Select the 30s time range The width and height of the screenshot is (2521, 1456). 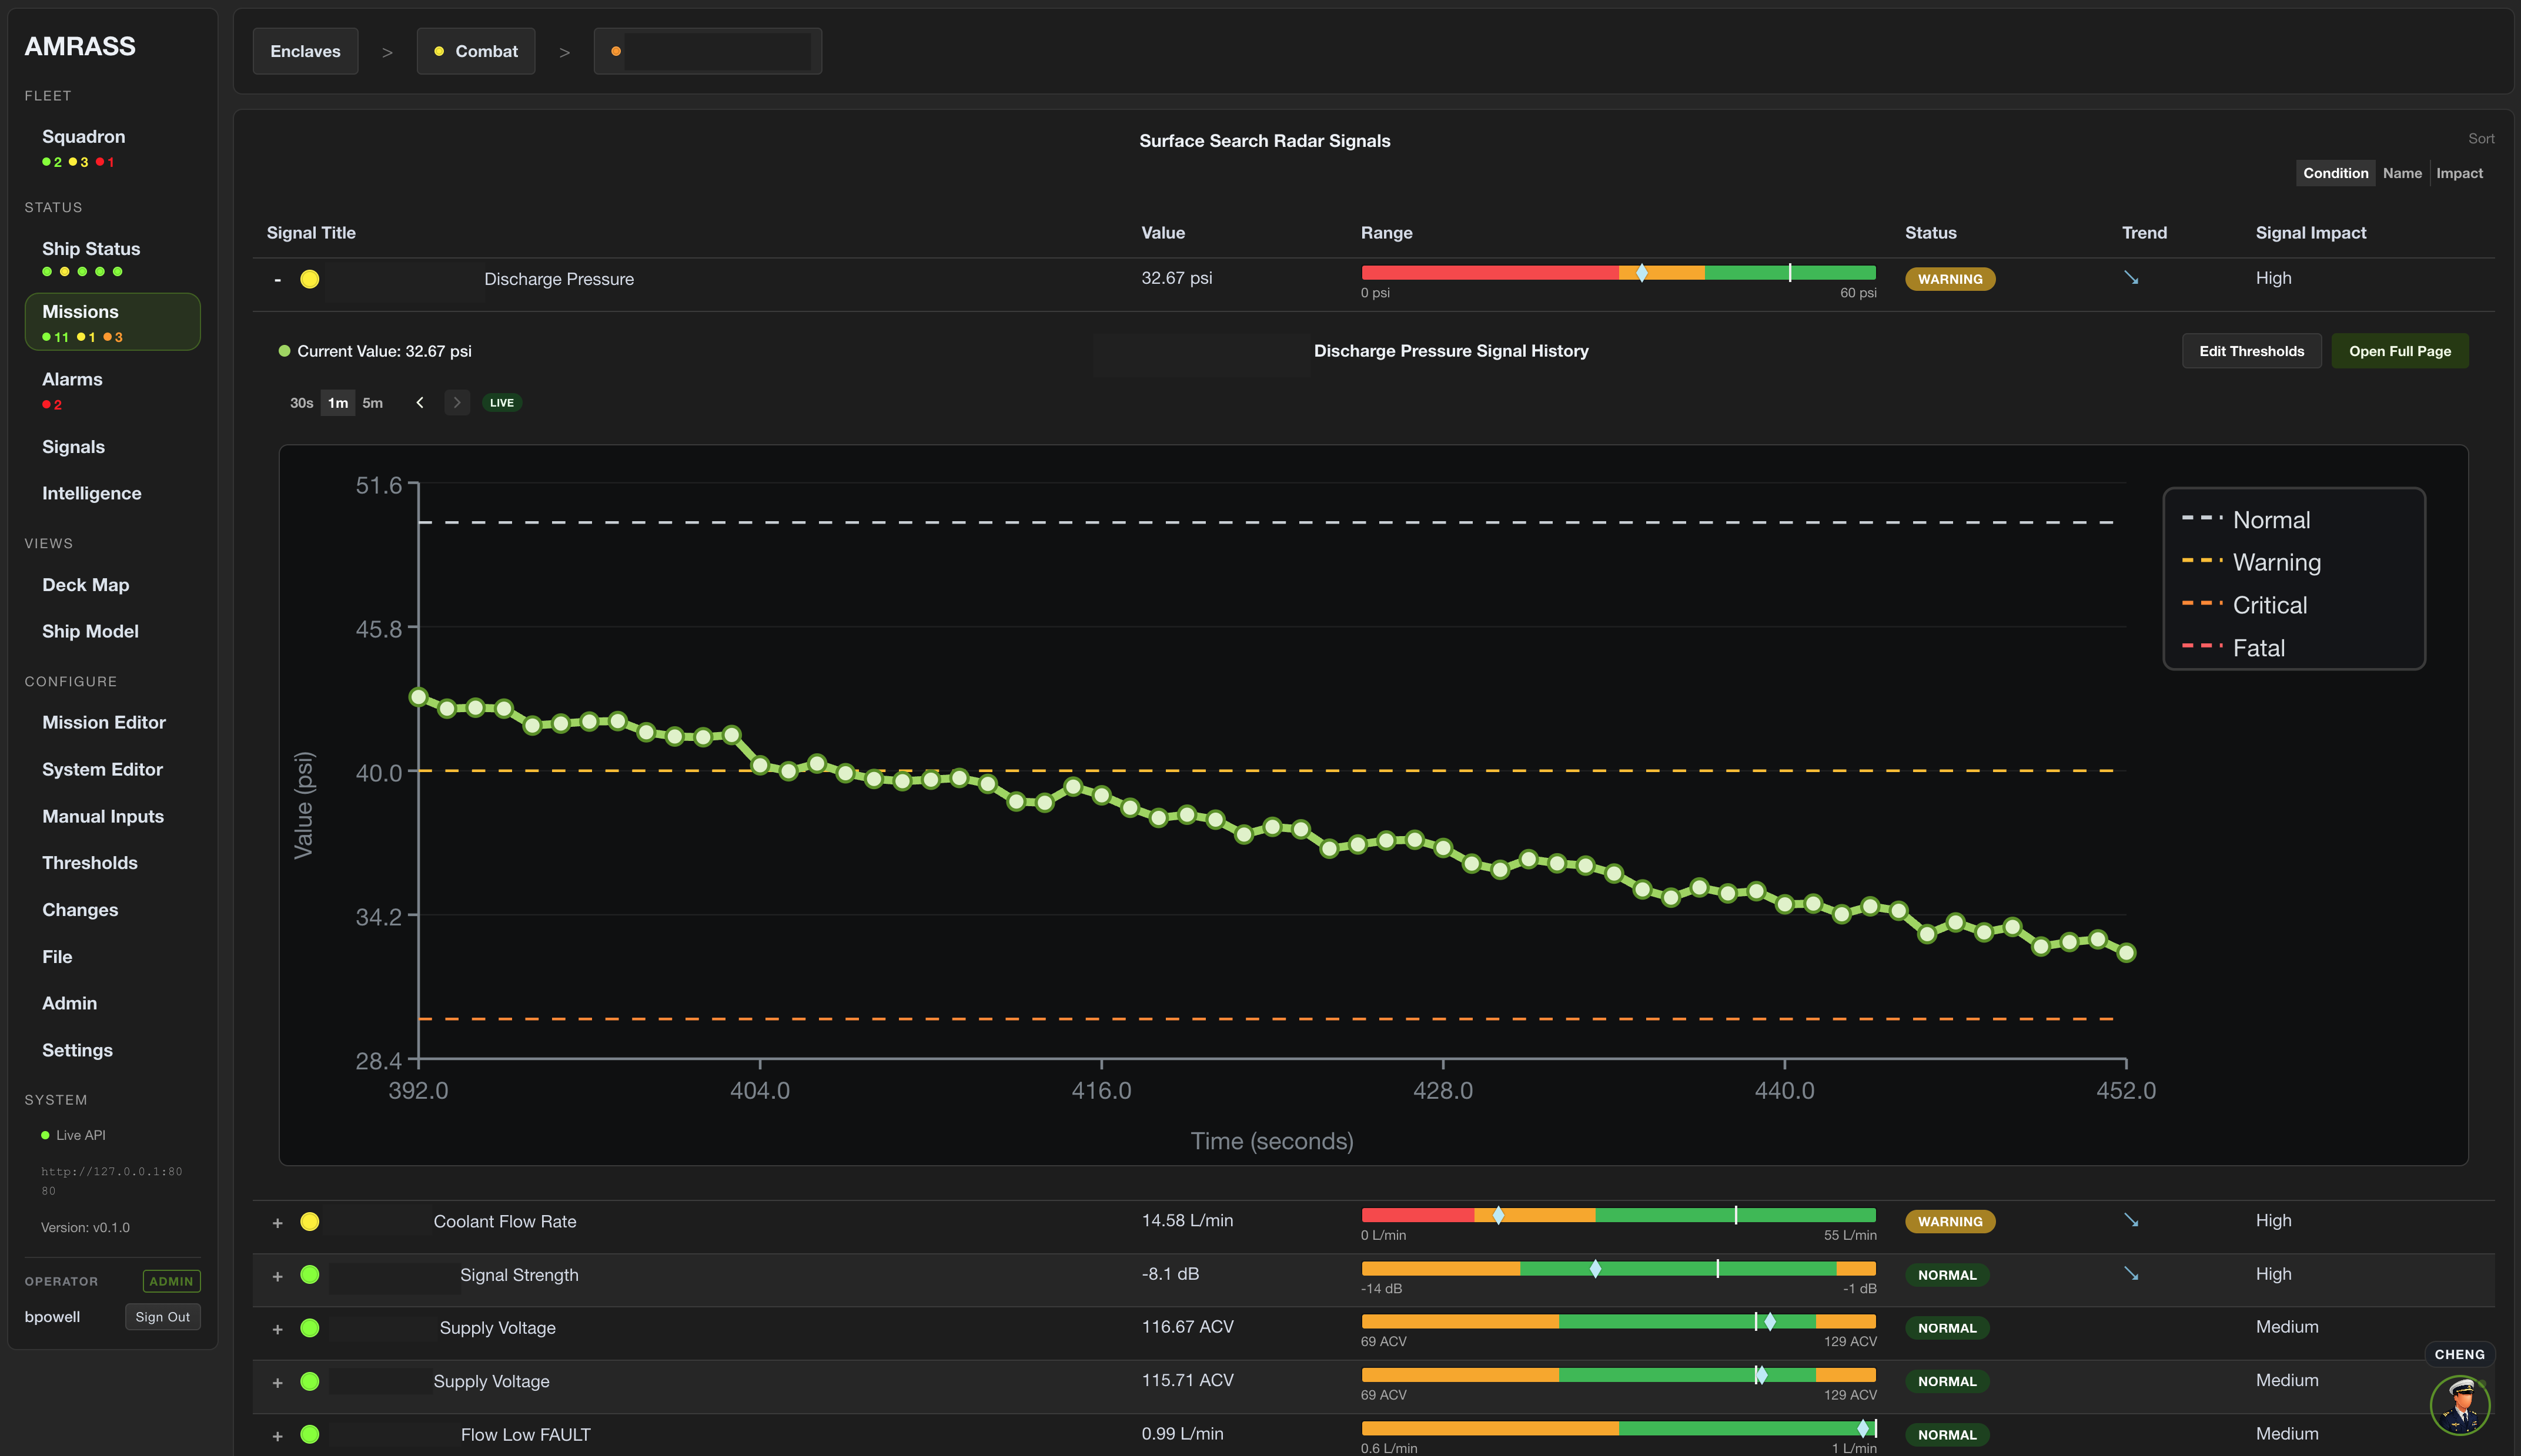pos(301,403)
